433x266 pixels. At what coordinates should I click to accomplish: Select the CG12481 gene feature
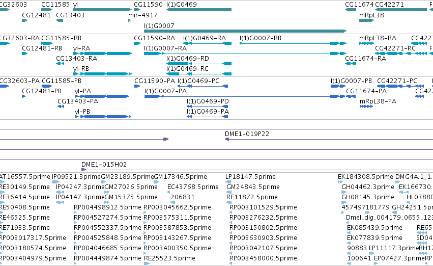point(24,20)
